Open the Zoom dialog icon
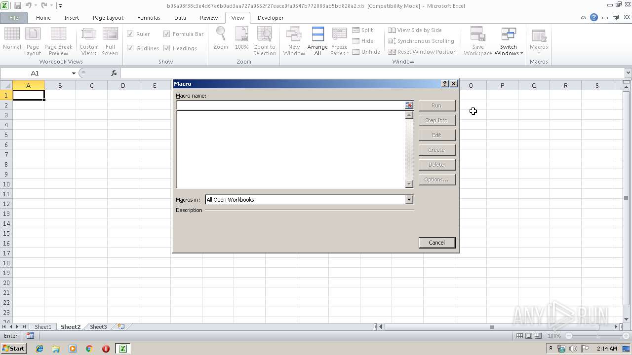Screen dimensions: 632x355 (221, 38)
